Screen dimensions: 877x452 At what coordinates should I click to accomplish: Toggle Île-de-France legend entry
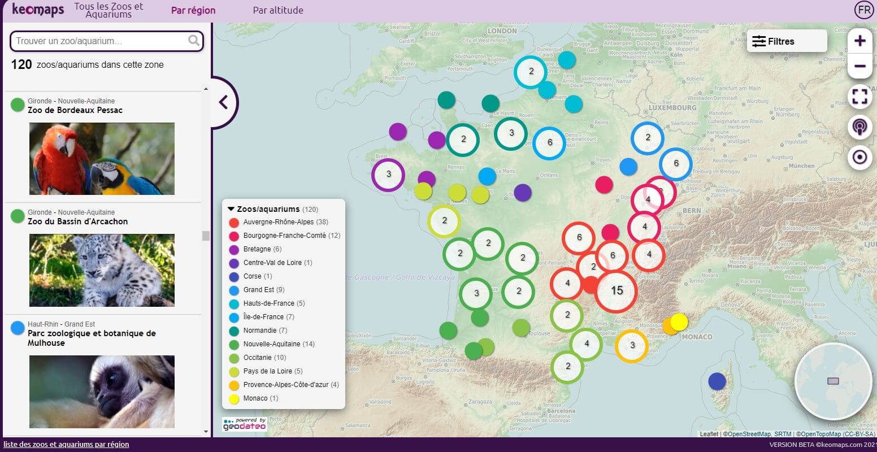[x=262, y=317]
